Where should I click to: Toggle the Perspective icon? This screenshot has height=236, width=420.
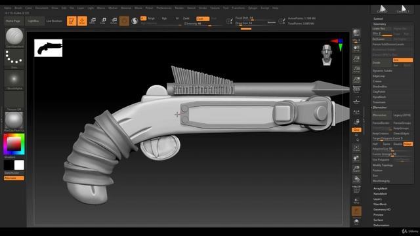tap(356, 90)
